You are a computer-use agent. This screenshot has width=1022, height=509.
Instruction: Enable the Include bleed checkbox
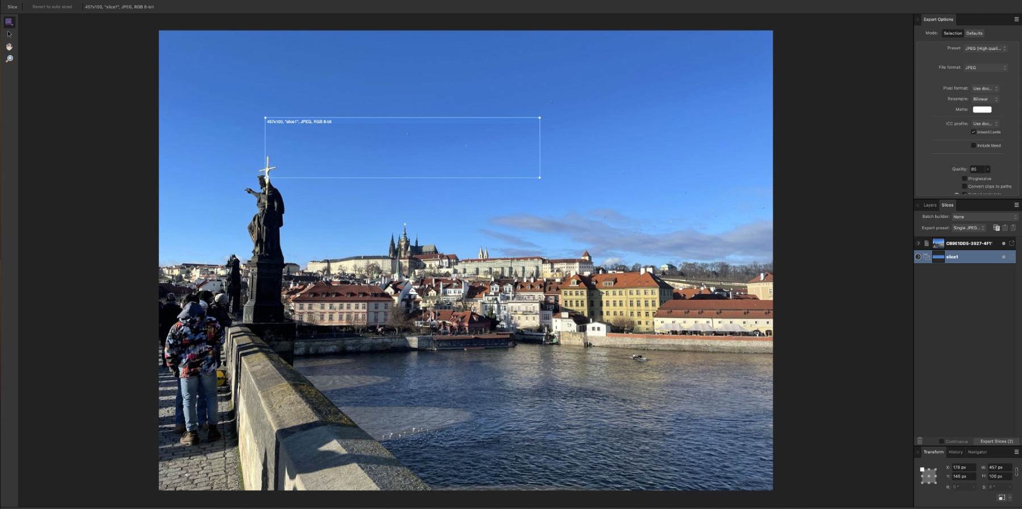(x=973, y=146)
